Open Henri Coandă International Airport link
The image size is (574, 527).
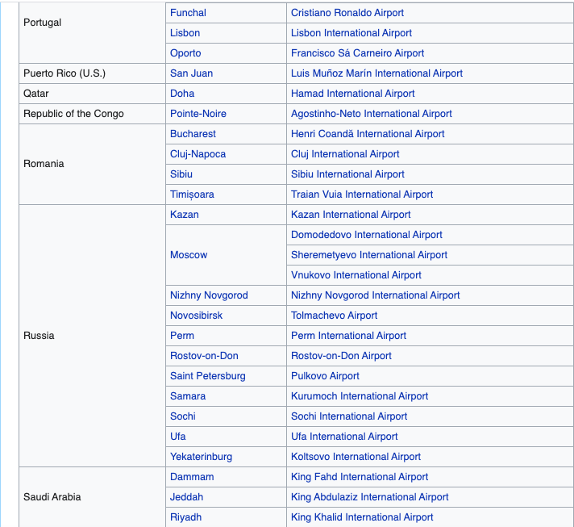[x=367, y=134]
